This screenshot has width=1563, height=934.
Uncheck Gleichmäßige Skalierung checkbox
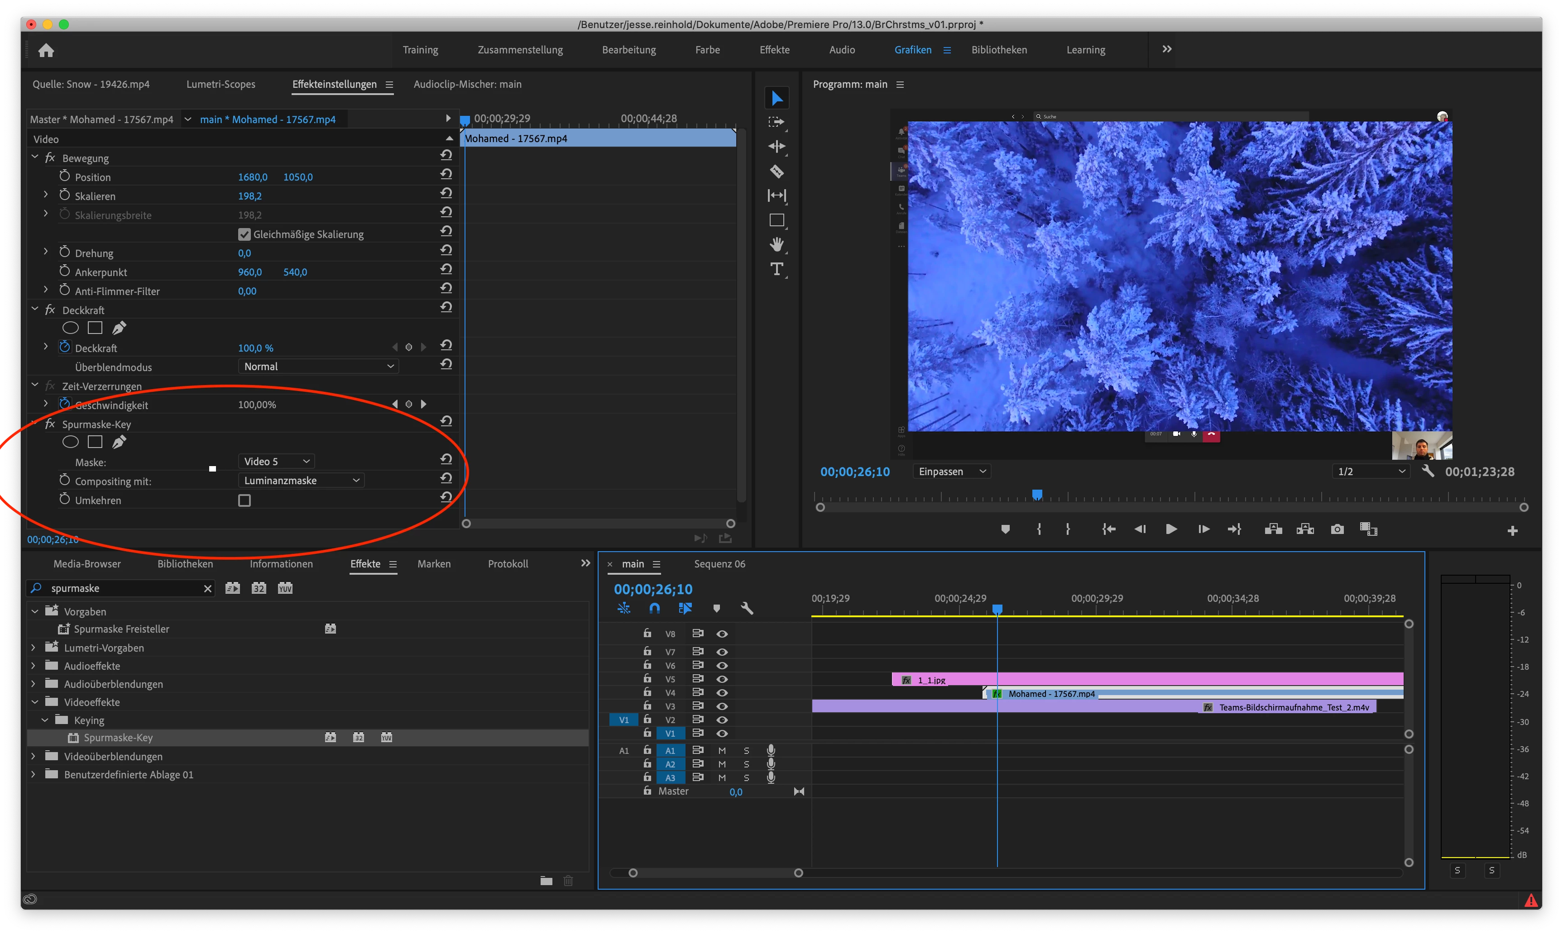[245, 234]
